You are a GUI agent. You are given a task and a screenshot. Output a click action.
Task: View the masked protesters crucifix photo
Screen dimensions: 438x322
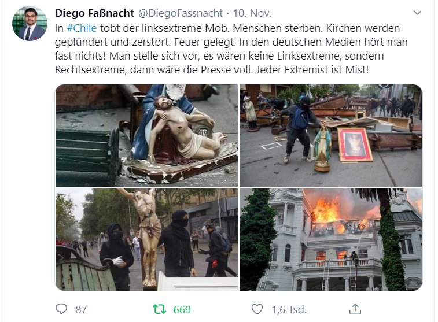(146, 240)
